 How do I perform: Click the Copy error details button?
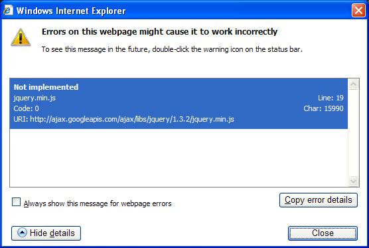coord(319,200)
